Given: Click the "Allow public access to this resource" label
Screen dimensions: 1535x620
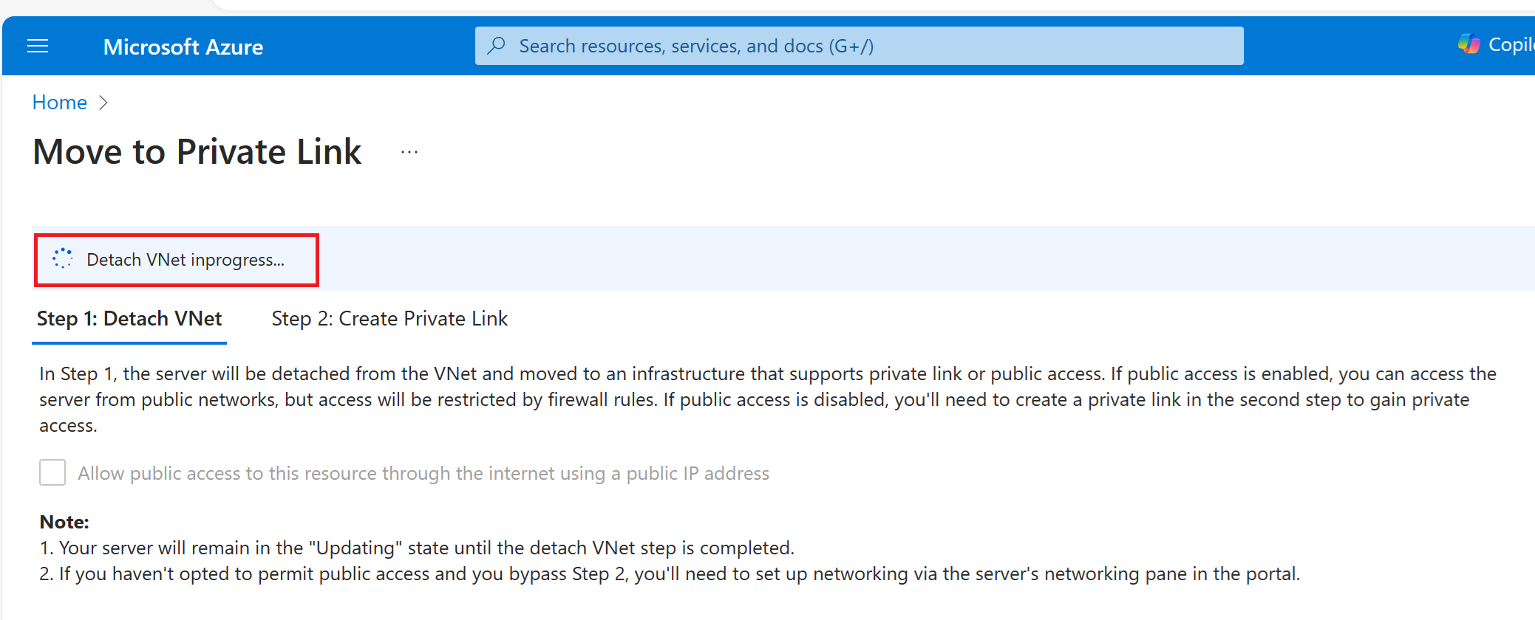Looking at the screenshot, I should pos(423,473).
